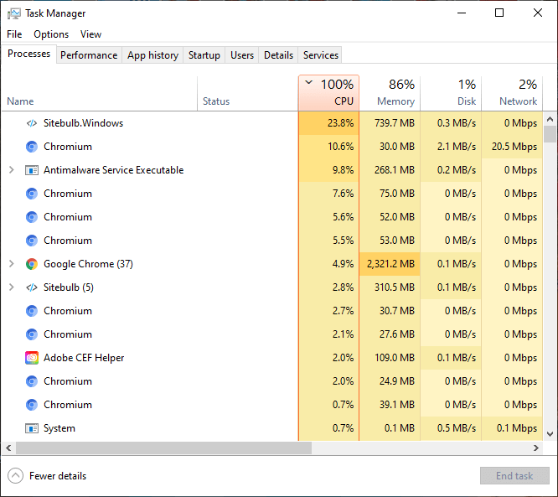This screenshot has width=558, height=497.
Task: Click the vertical scrollbar up arrow
Action: coord(550,119)
